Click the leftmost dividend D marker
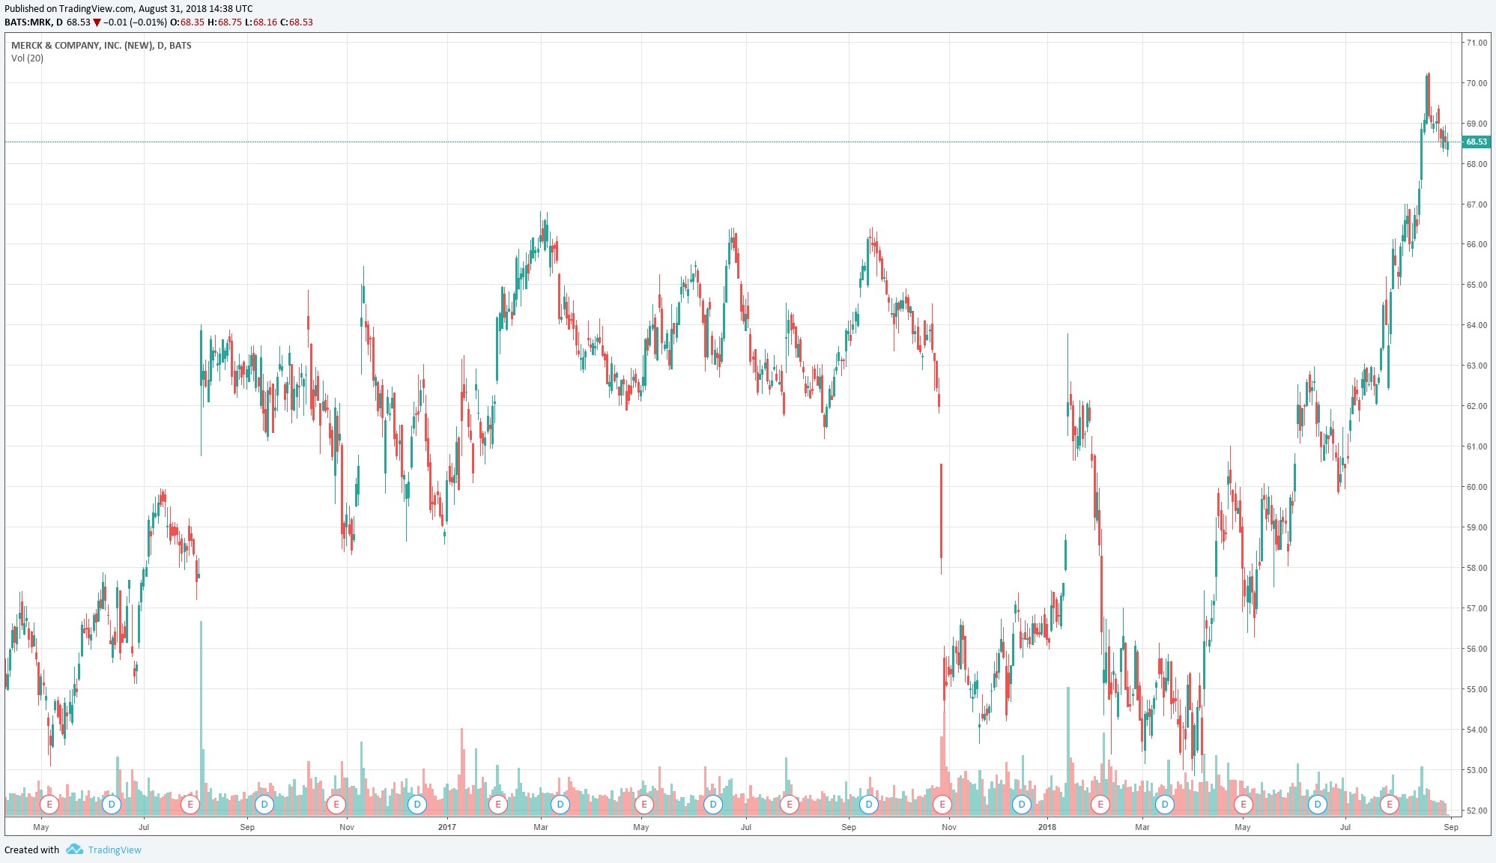 pyautogui.click(x=112, y=805)
